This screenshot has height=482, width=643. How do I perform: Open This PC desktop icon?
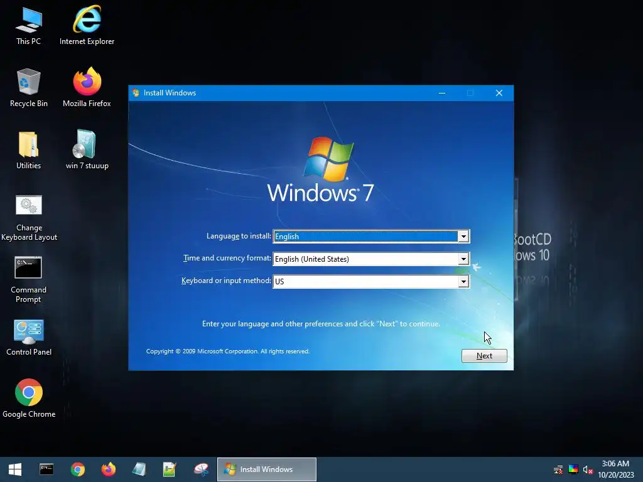pos(29,25)
